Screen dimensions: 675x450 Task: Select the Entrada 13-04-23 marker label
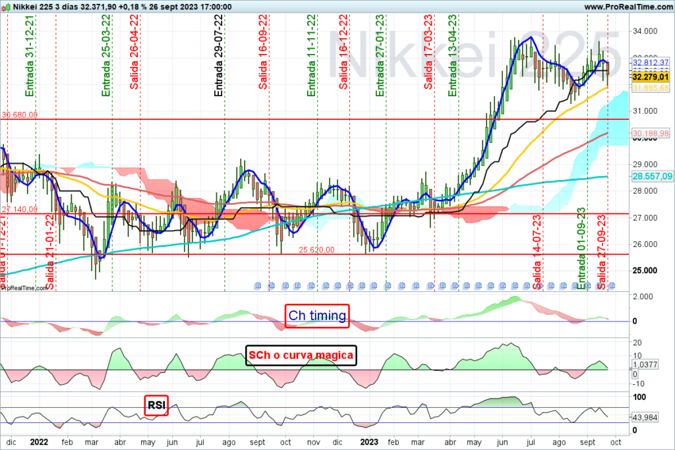tap(452, 56)
